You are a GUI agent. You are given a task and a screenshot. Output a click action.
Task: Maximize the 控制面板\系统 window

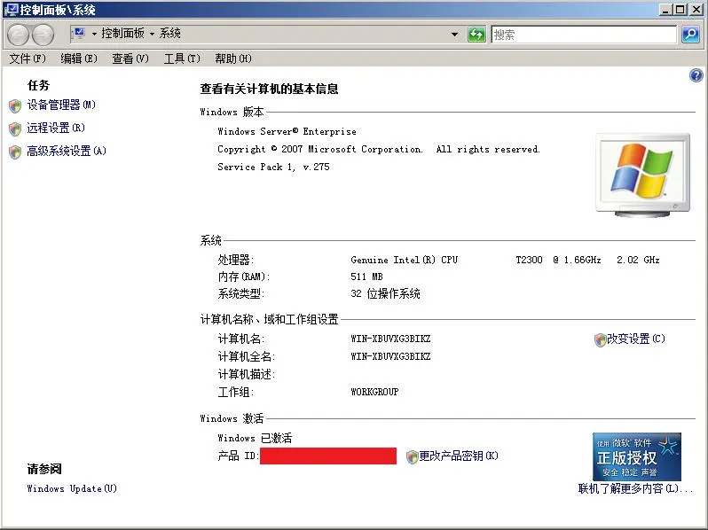(680, 10)
